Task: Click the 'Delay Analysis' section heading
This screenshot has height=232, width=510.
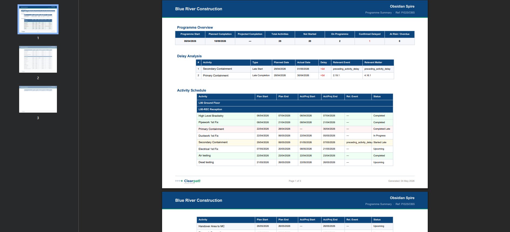Action: pos(189,56)
